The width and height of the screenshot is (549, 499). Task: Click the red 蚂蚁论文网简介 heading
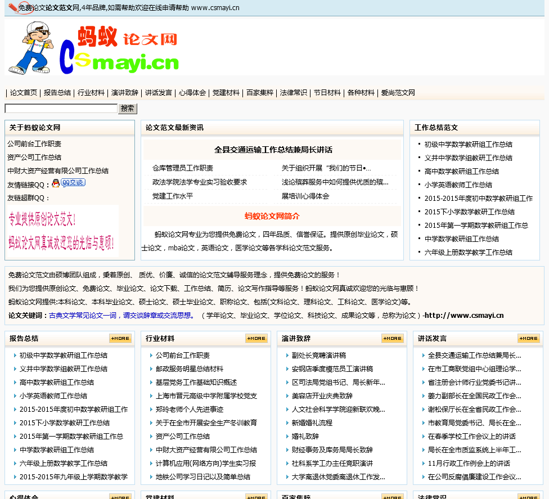click(272, 216)
